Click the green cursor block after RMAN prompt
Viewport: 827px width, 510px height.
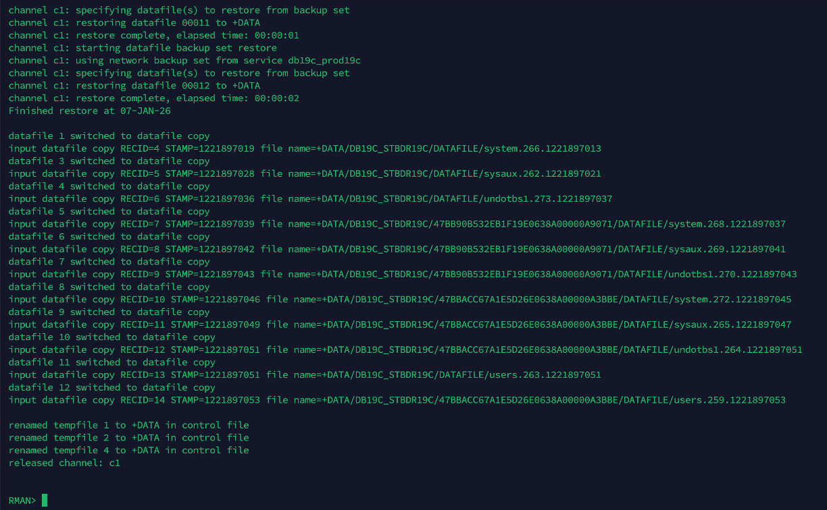tap(45, 500)
